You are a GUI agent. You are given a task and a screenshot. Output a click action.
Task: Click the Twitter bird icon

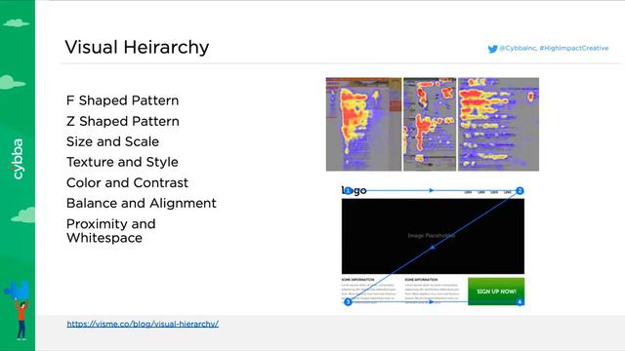[492, 49]
